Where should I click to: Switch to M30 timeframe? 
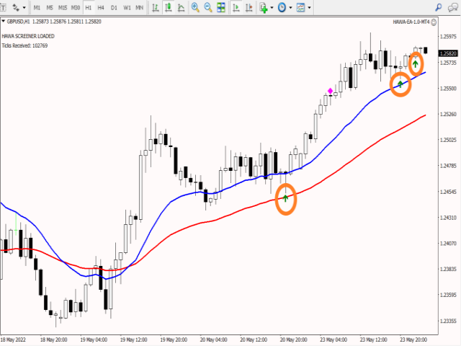coord(75,8)
